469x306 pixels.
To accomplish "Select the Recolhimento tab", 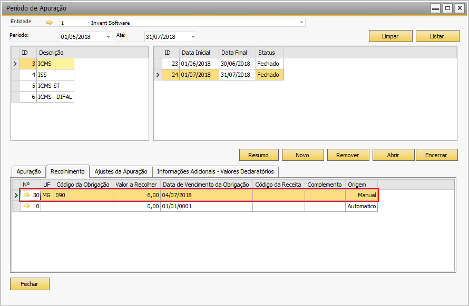I will click(67, 171).
